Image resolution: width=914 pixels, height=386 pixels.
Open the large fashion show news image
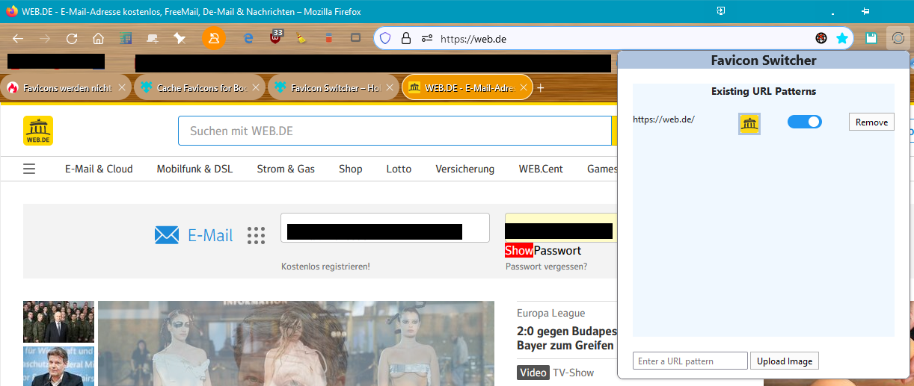[x=296, y=343]
